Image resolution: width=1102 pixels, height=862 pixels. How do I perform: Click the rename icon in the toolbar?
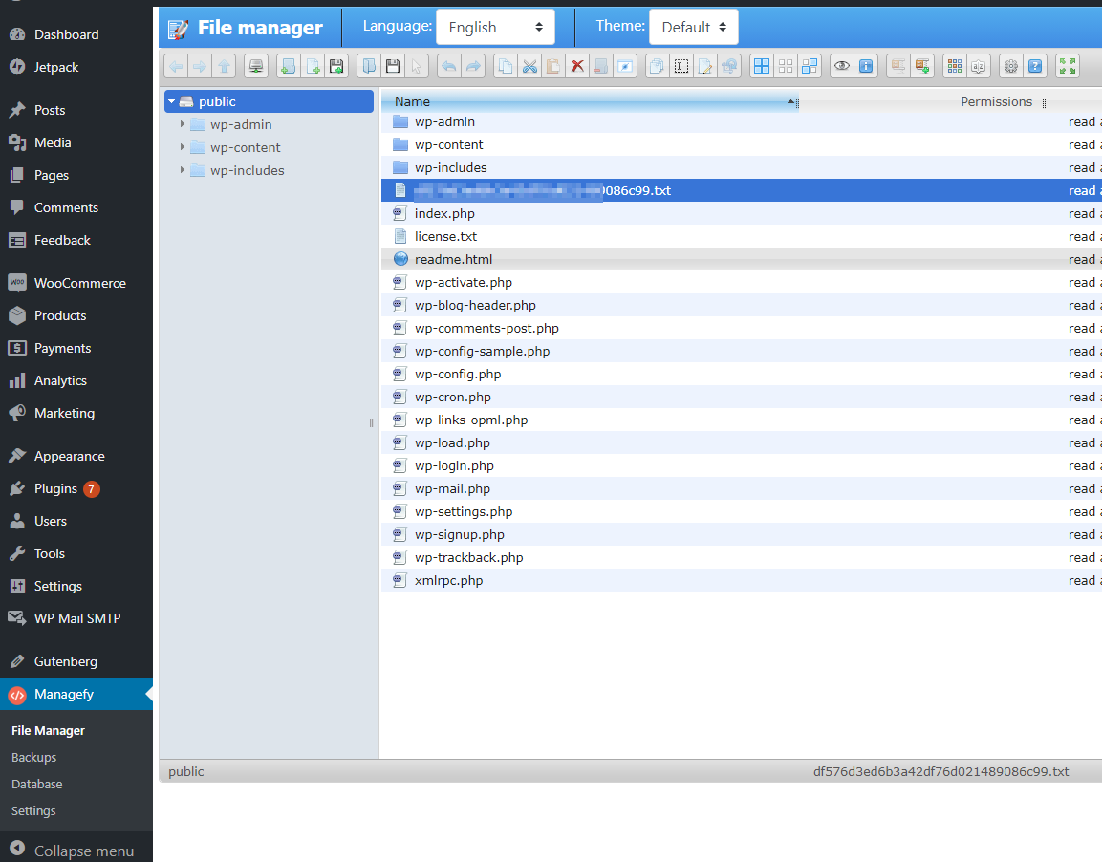(x=681, y=67)
